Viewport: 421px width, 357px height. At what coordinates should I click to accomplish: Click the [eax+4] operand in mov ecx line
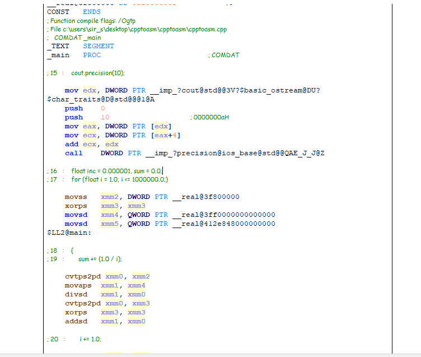pos(165,135)
